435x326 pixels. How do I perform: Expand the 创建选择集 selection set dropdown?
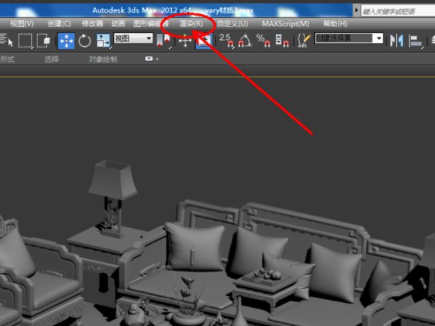point(379,39)
